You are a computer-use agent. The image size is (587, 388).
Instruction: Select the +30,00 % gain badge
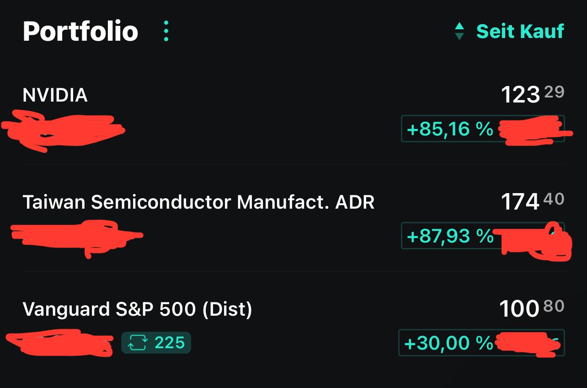coord(448,343)
